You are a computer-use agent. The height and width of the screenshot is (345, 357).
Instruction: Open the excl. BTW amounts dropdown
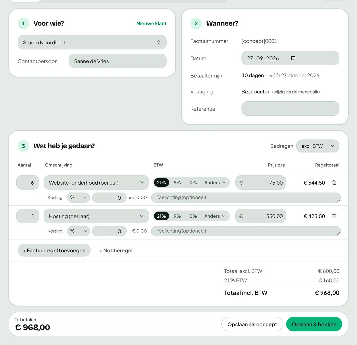click(x=318, y=146)
